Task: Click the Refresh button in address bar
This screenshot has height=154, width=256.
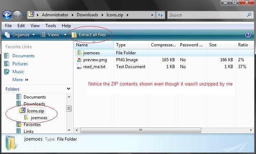Action: point(160,15)
